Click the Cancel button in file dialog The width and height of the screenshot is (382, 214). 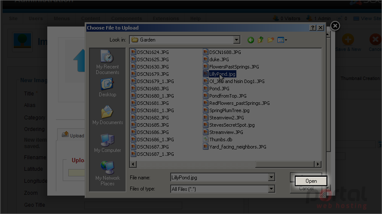(x=306, y=188)
